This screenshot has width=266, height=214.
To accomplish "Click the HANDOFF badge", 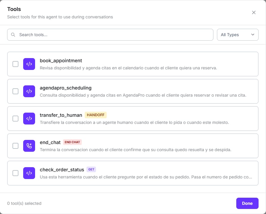I will [x=96, y=115].
